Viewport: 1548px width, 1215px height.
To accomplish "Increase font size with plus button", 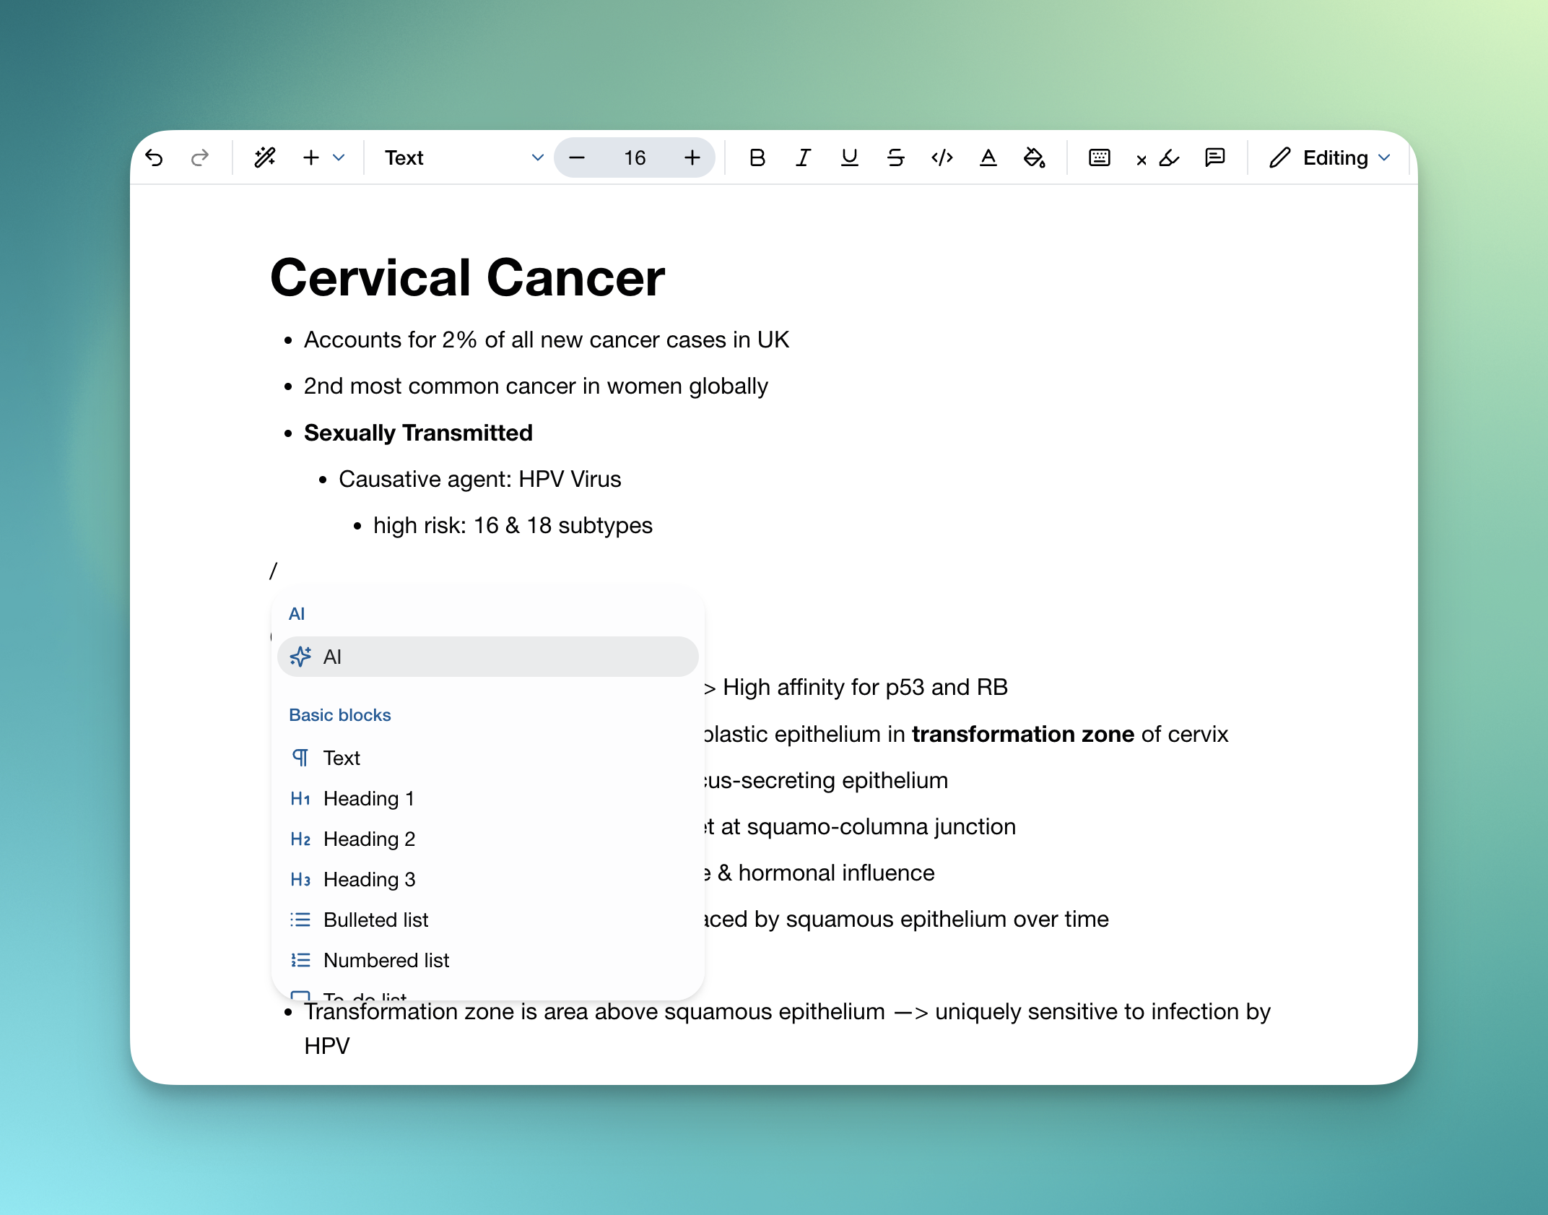I will 692,157.
